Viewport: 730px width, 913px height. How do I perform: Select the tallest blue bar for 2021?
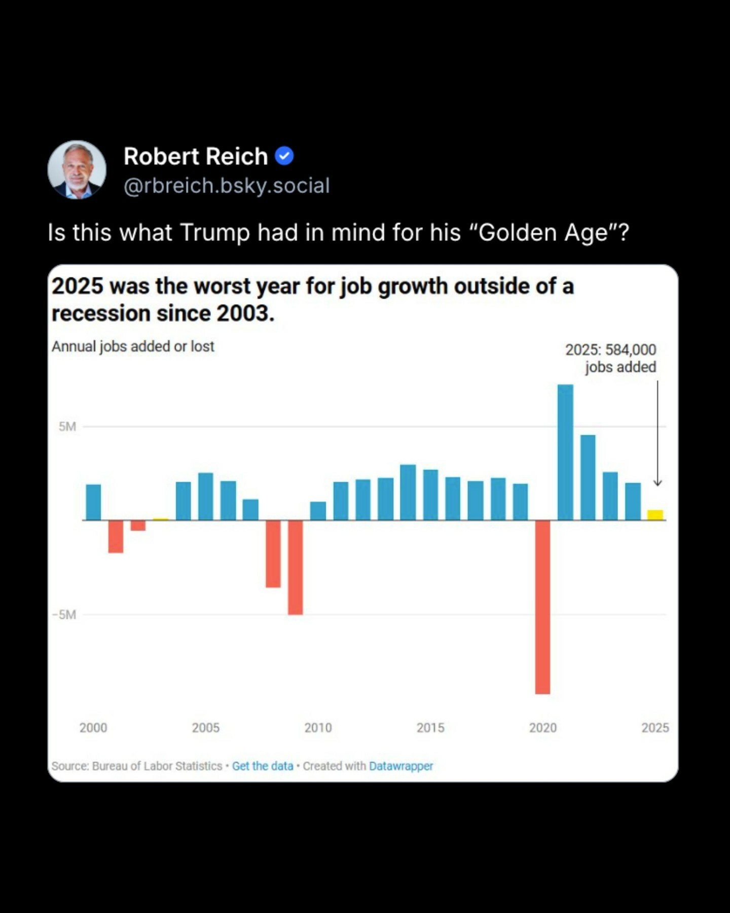[565, 452]
